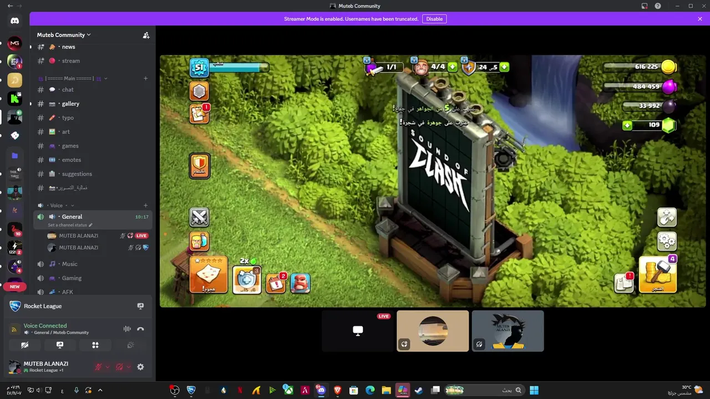This screenshot has width=710, height=399.
Task: Jump to NEW unread mentions pill
Action: pyautogui.click(x=15, y=287)
